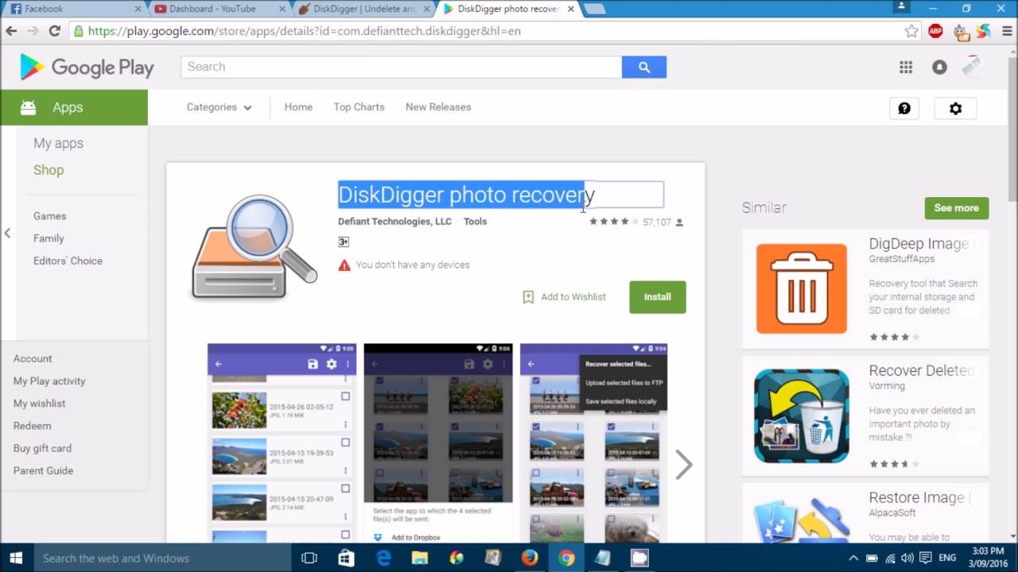Open the notifications bell icon

tap(939, 68)
